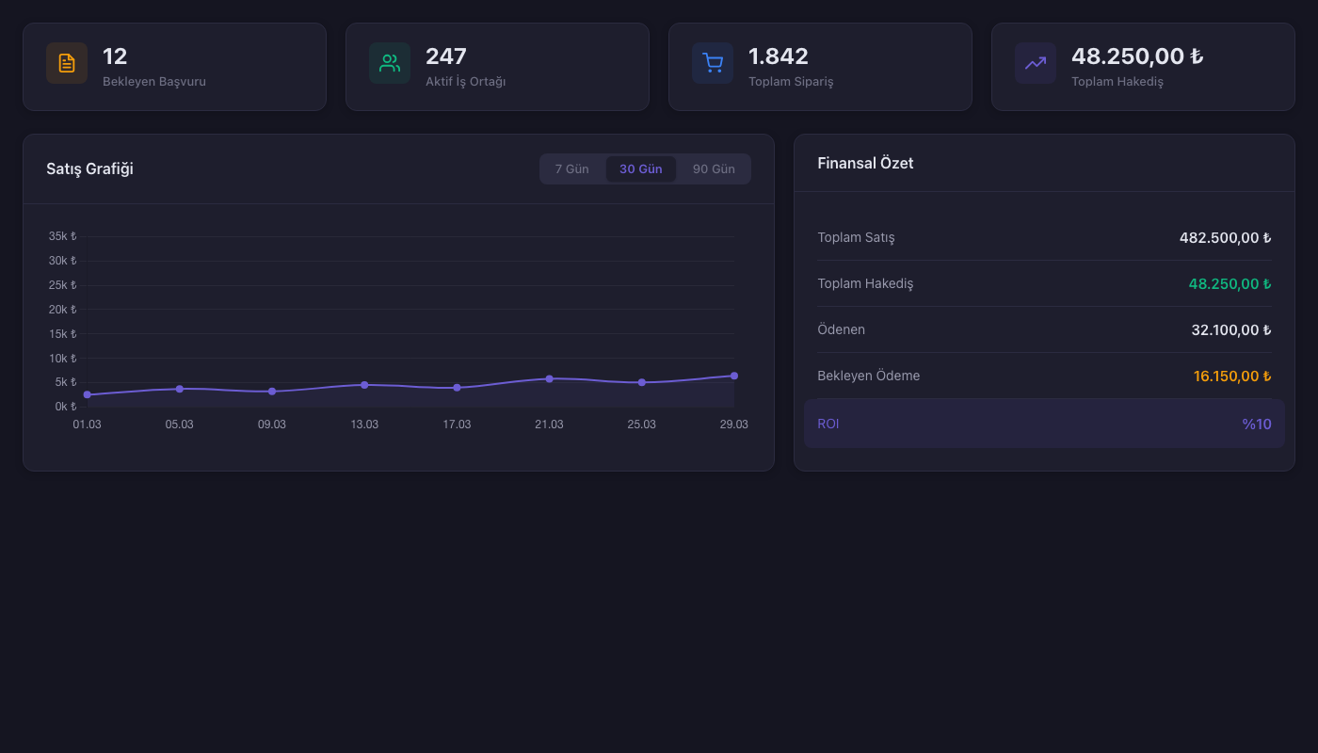The height and width of the screenshot is (753, 1318).
Task: Open the Finansal Özet panel header
Action: pos(865,163)
